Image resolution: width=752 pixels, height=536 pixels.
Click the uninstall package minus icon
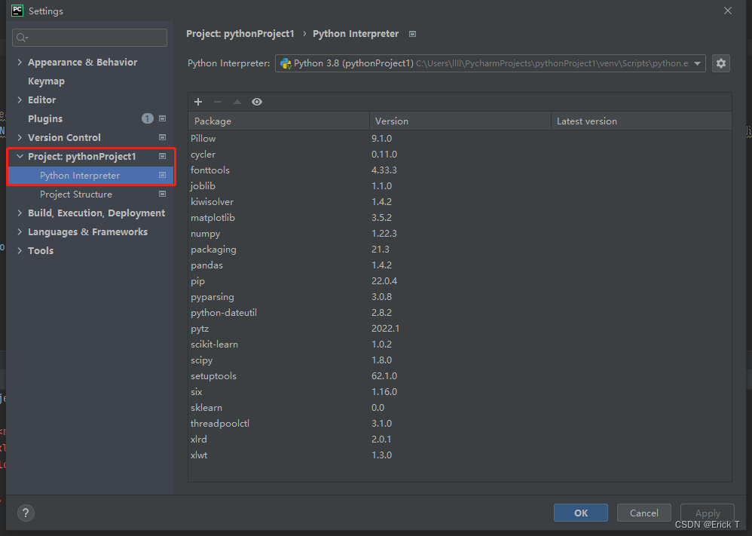218,102
